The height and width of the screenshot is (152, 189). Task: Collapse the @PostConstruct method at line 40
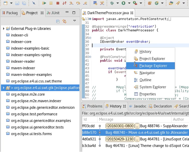(x=90, y=57)
